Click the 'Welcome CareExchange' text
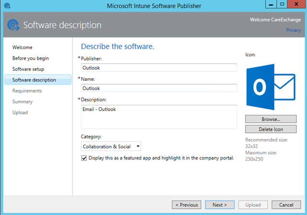The height and width of the screenshot is (215, 307). (275, 20)
